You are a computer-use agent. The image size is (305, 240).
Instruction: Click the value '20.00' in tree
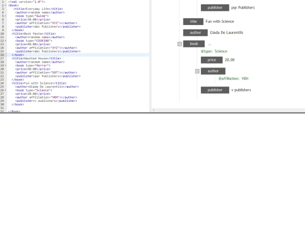(229, 60)
